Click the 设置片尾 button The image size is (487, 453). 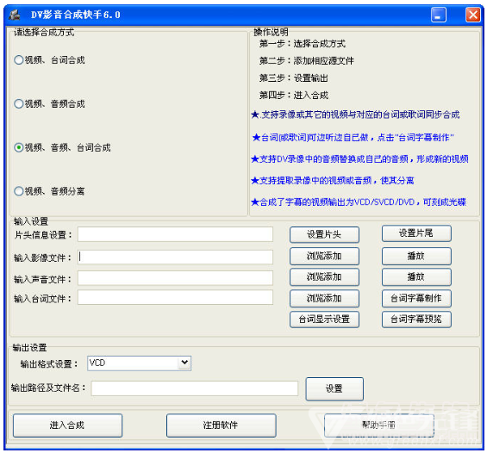pyautogui.click(x=416, y=233)
